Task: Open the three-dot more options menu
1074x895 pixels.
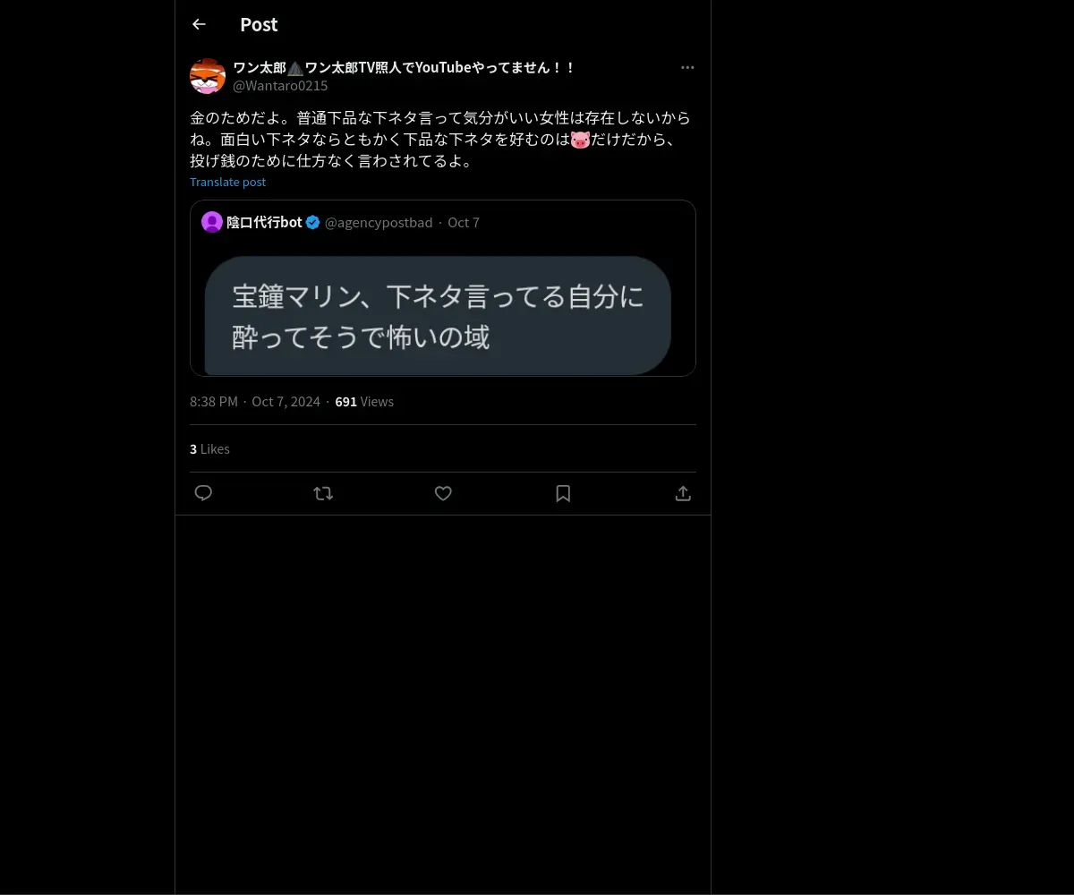Action: [x=687, y=67]
